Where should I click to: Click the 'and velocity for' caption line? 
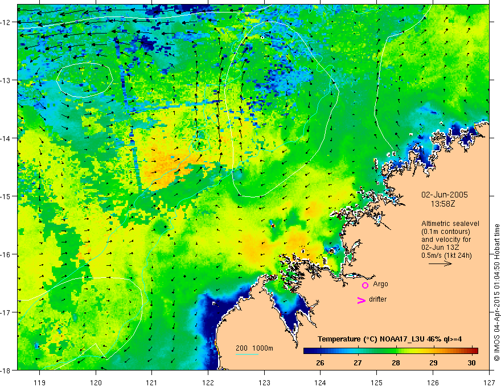(x=446, y=240)
